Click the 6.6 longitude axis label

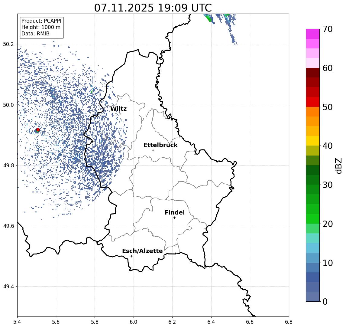[x=250, y=322]
